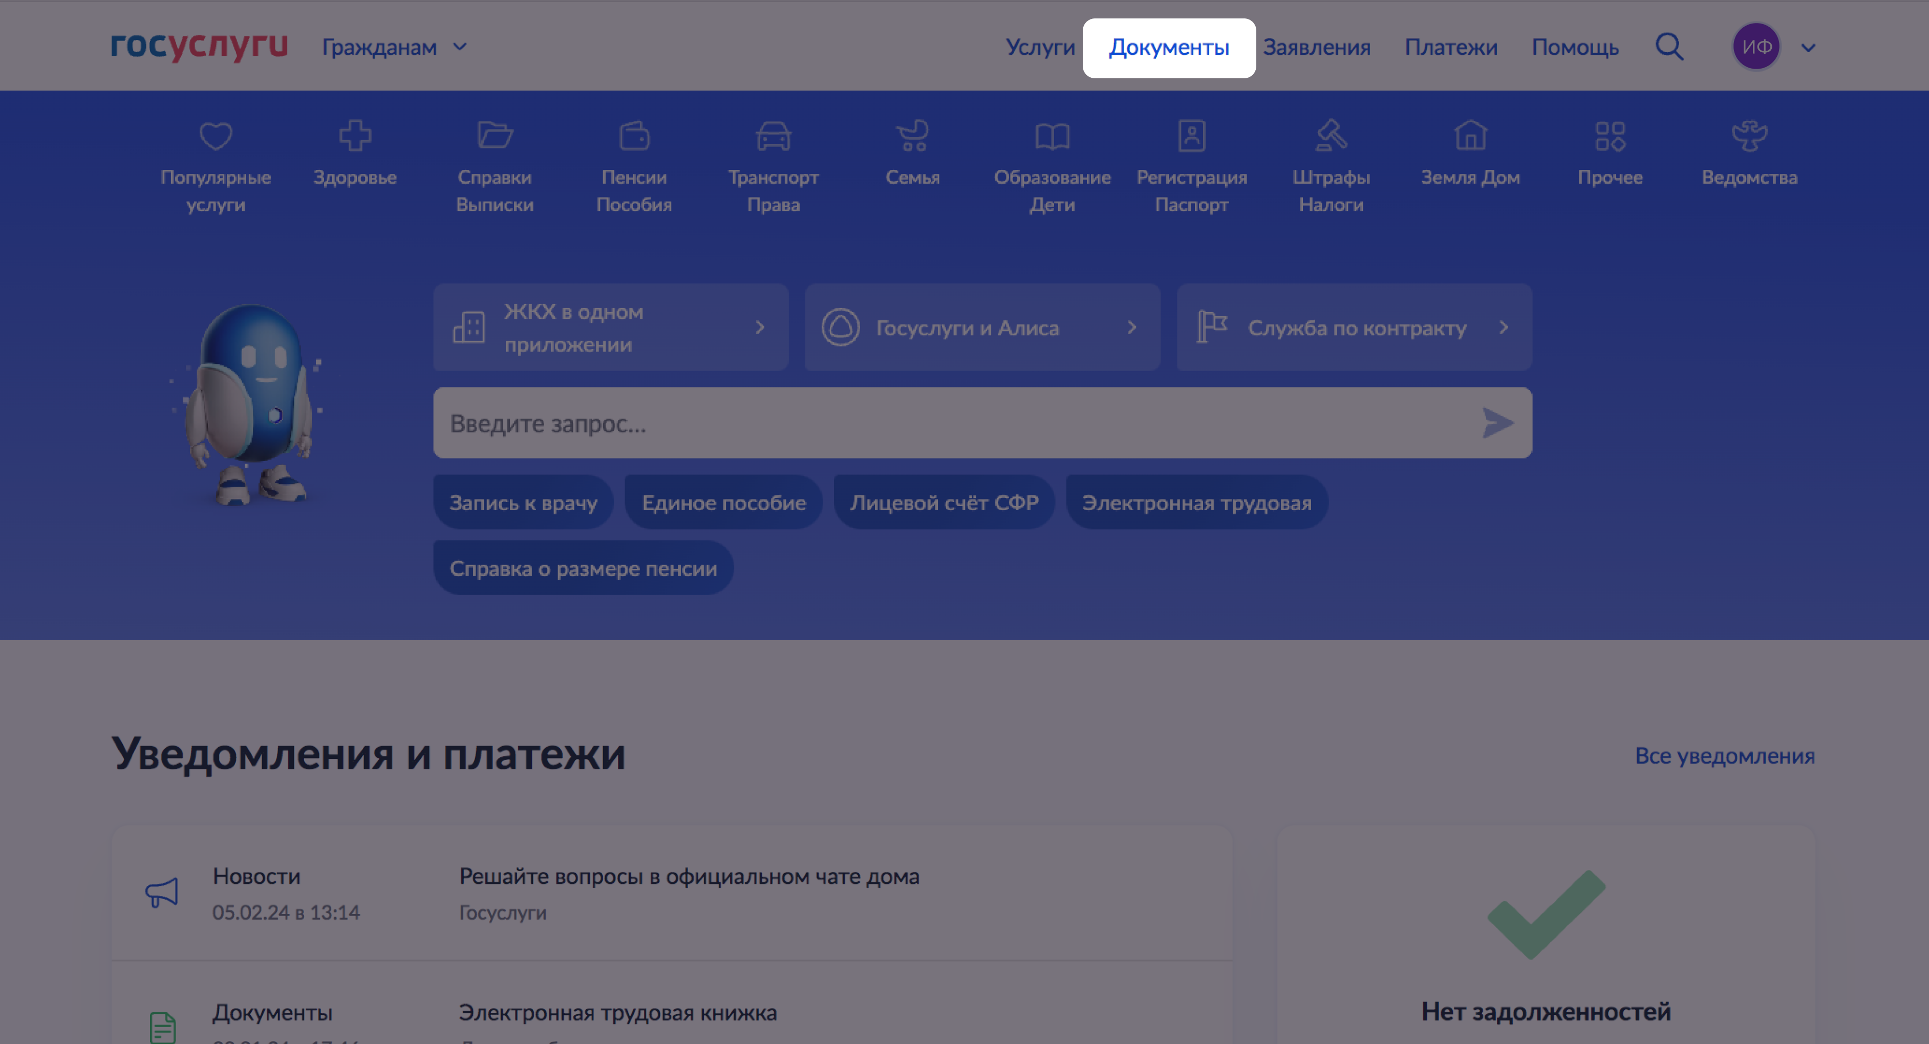Image resolution: width=1929 pixels, height=1044 pixels.
Task: Click the Электронная трудовая suggestion chip
Action: [x=1196, y=502]
